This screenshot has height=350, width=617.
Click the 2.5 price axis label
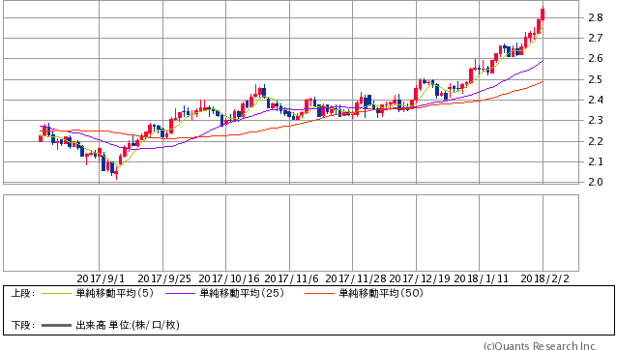pyautogui.click(x=596, y=79)
